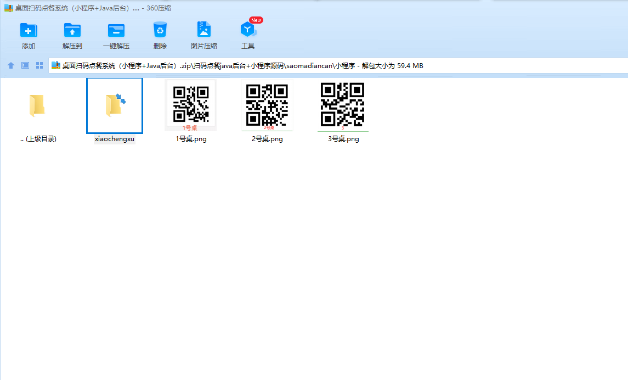The height and width of the screenshot is (380, 628).
Task: Click the 一键解压 one-click extract icon
Action: point(116,30)
